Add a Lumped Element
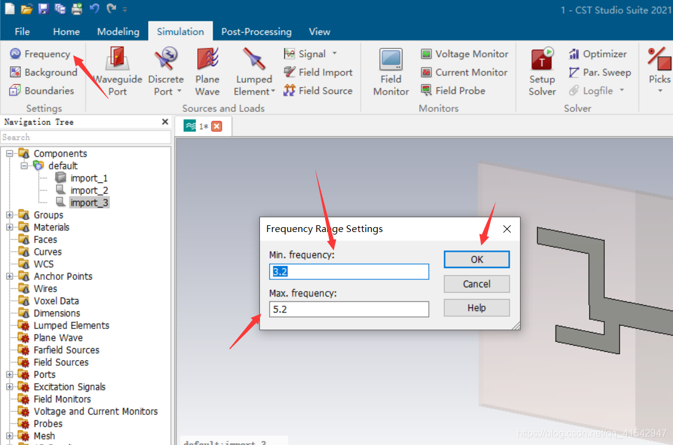This screenshot has height=445, width=673. pos(254,72)
